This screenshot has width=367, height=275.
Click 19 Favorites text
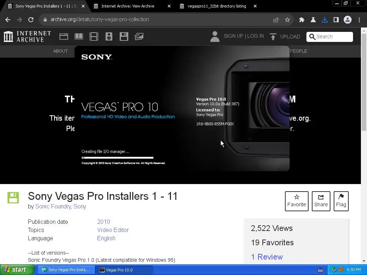click(272, 242)
